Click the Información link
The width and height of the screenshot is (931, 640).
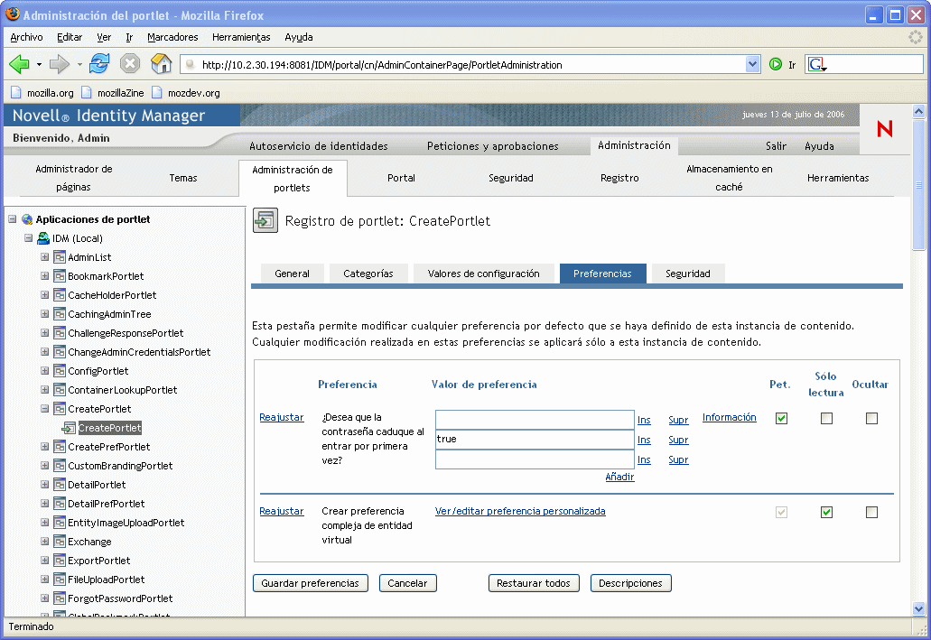point(729,417)
